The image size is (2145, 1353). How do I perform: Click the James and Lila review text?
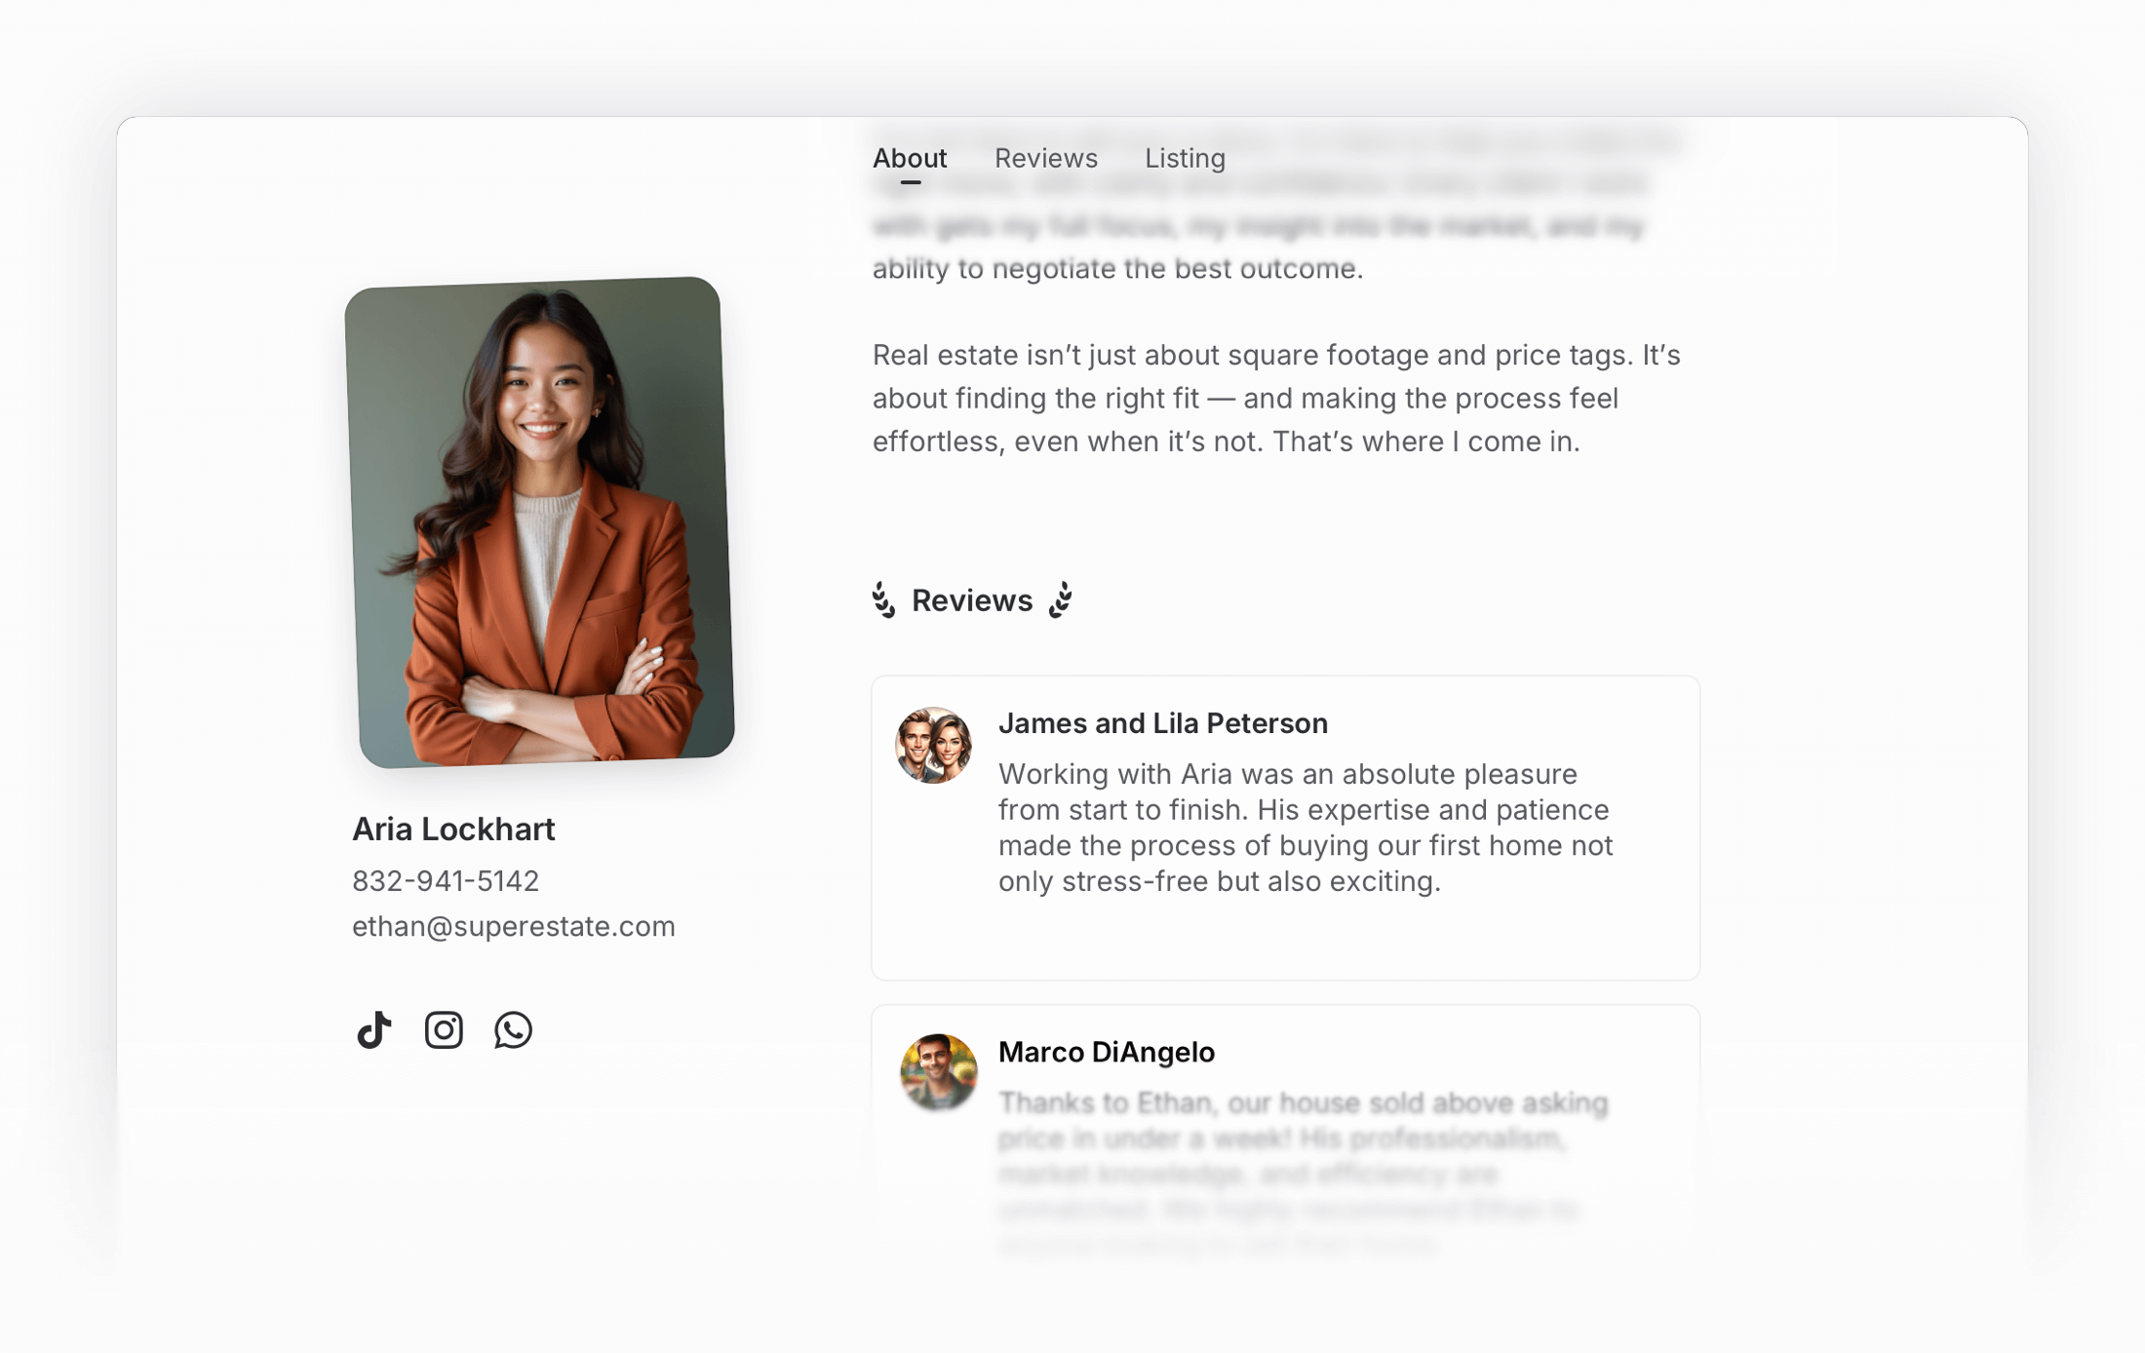click(x=1305, y=828)
